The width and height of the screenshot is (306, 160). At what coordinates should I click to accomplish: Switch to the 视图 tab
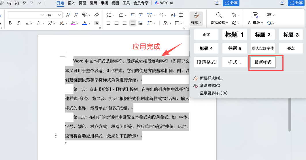coord(115,3)
